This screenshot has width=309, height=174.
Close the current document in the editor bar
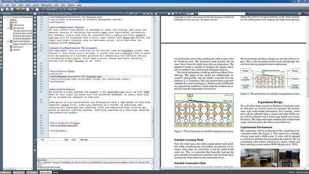pos(124,14)
